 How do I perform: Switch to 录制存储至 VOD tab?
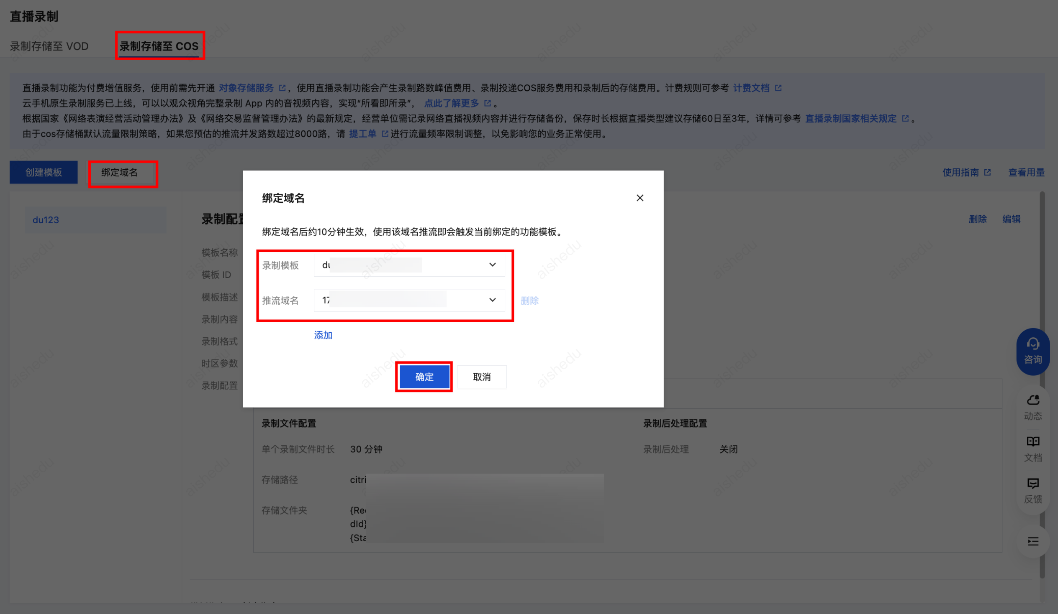pos(49,46)
